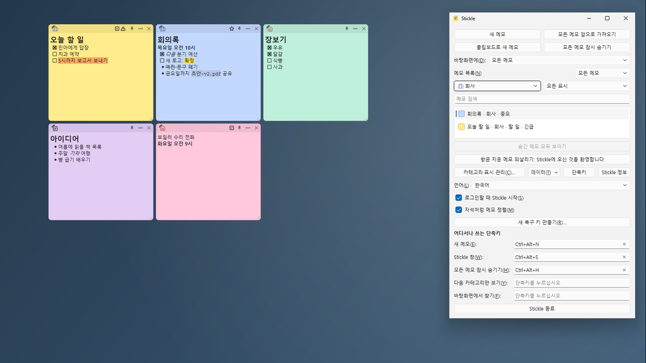
Task: Click blue color swatch beside 회의록 list item
Action: [x=461, y=113]
